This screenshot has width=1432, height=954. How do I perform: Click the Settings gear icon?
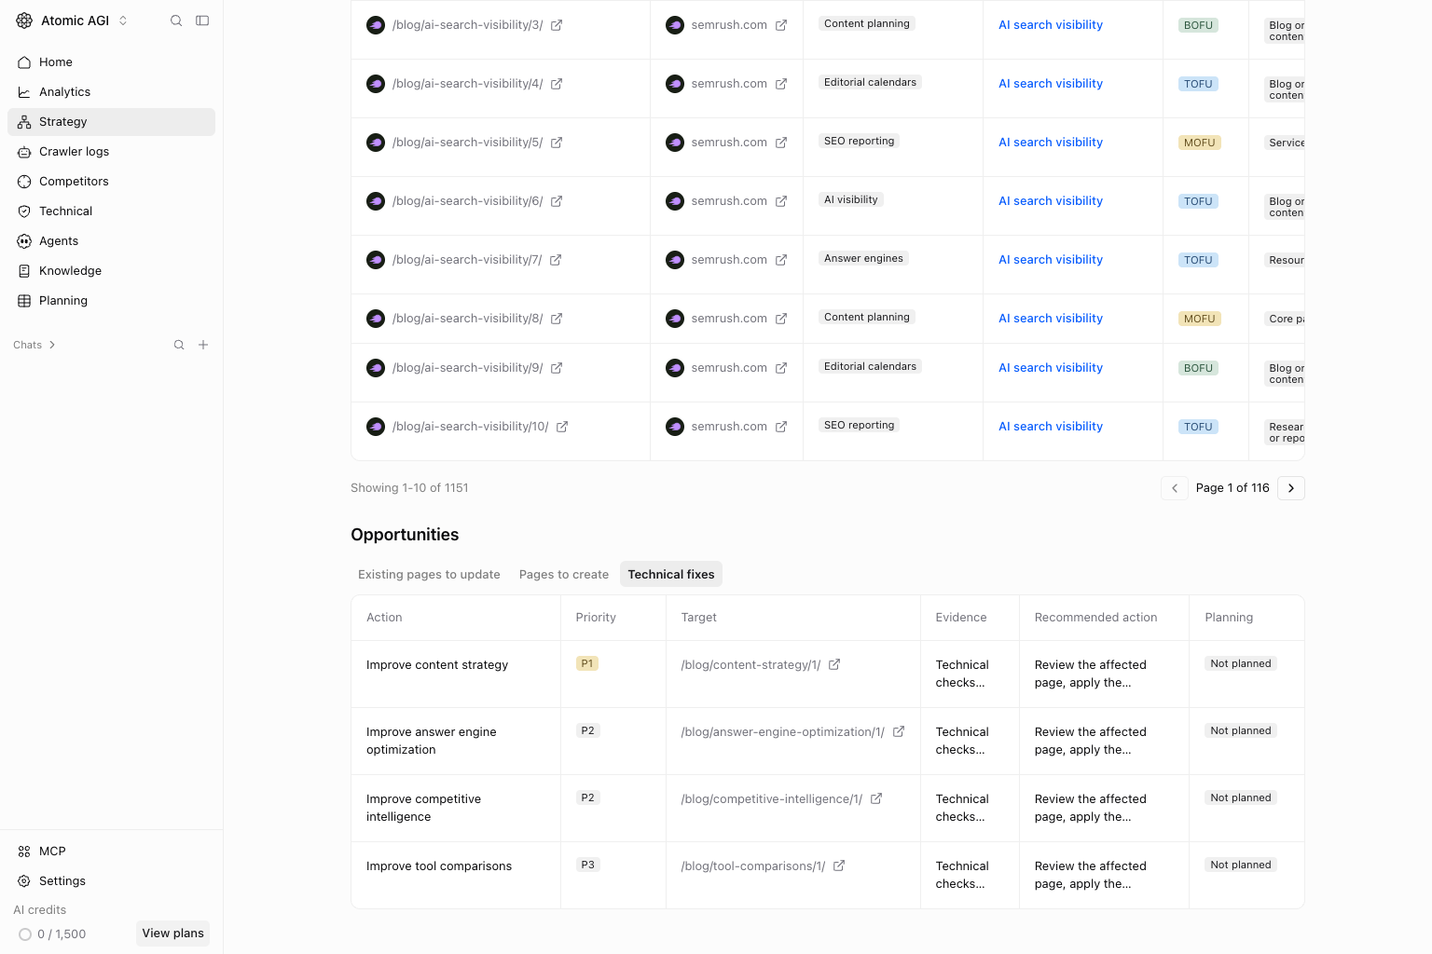pos(24,881)
